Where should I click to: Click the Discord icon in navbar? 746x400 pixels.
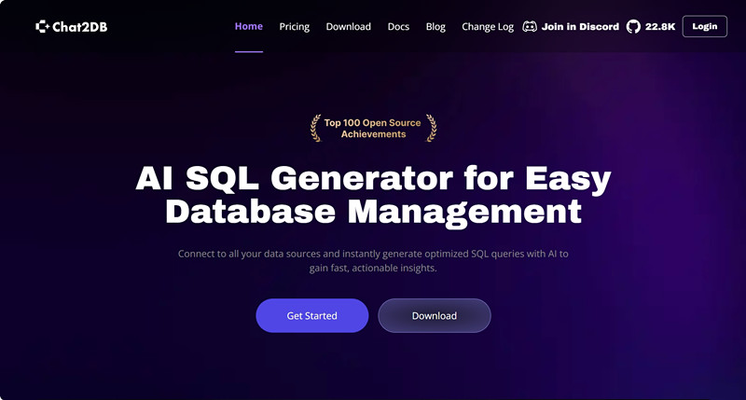[530, 27]
